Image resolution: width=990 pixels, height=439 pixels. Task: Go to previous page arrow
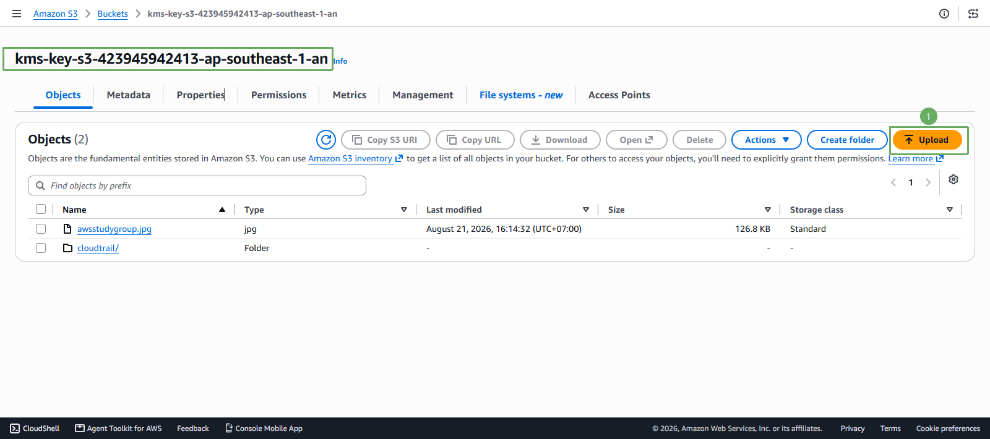tap(893, 182)
